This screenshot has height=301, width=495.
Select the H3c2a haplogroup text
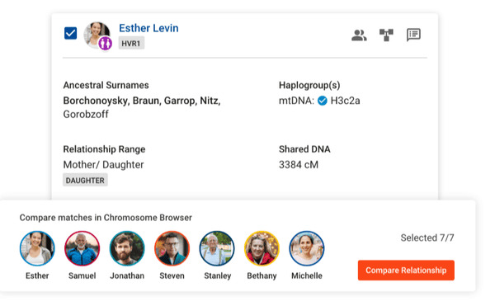tap(345, 101)
